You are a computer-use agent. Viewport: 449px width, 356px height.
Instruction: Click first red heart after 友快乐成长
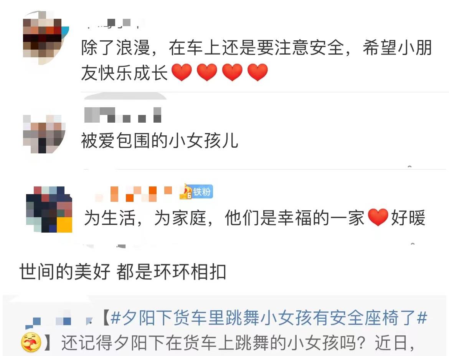[x=182, y=72]
